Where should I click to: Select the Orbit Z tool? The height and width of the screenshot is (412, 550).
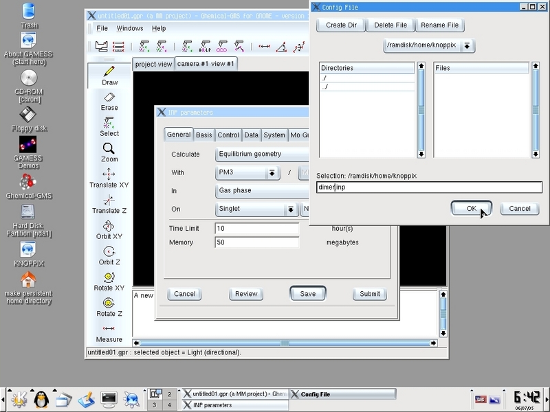[x=109, y=255]
